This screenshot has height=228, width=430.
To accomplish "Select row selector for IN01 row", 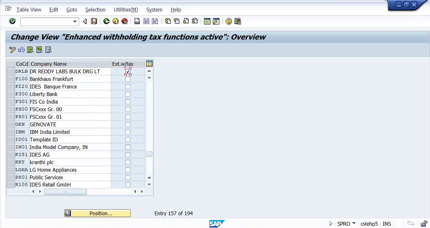I will click(11, 147).
